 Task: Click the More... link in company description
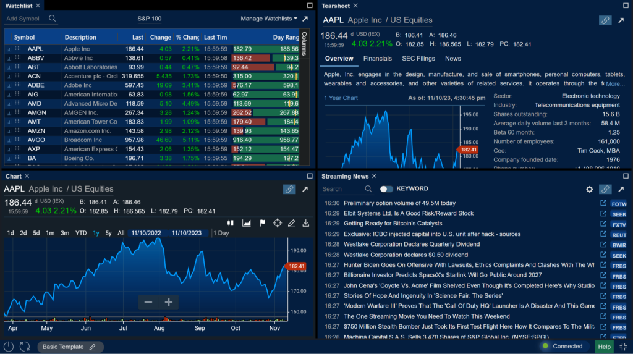pyautogui.click(x=615, y=83)
